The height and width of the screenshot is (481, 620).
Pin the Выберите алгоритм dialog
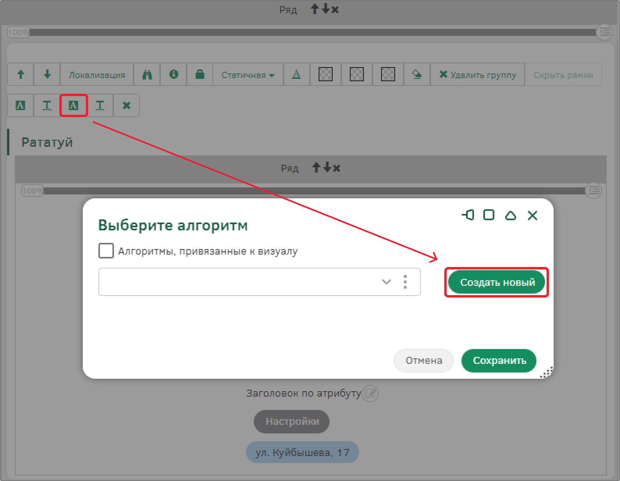pyautogui.click(x=468, y=215)
